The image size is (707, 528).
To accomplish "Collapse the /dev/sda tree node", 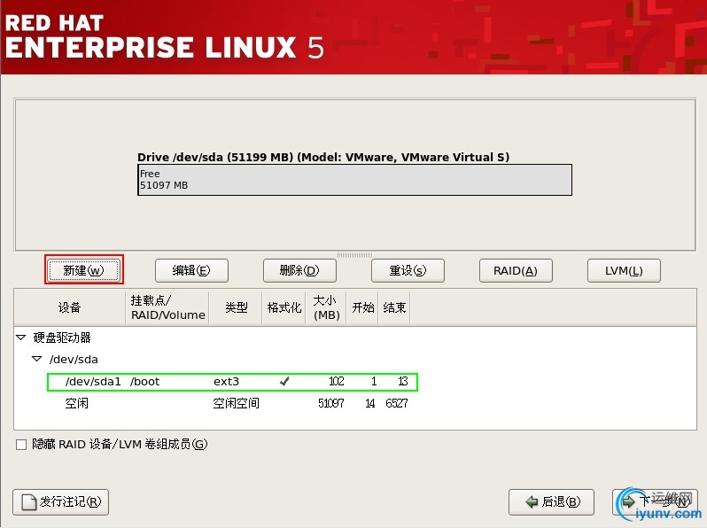I will (37, 359).
